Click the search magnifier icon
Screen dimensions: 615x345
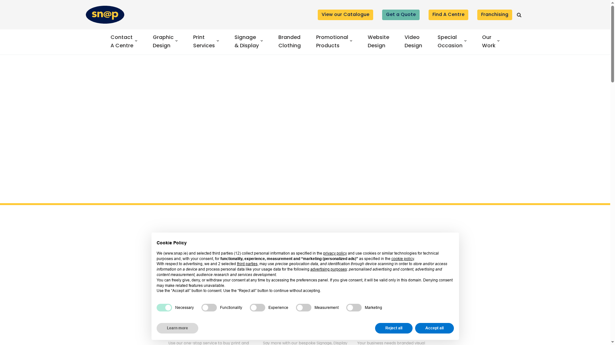[519, 15]
